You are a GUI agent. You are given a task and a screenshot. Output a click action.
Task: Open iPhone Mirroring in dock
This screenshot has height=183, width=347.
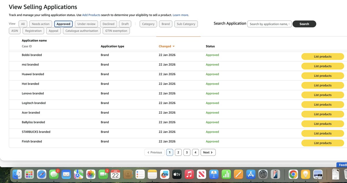tap(275, 174)
